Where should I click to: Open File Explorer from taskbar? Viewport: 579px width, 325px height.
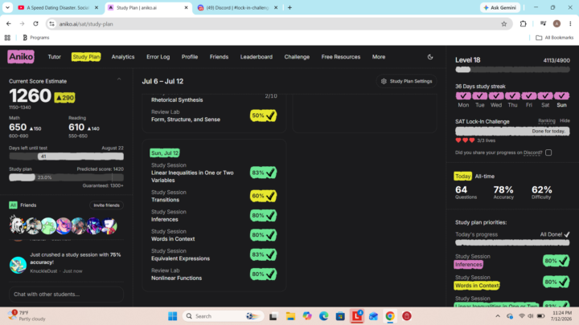click(x=290, y=316)
